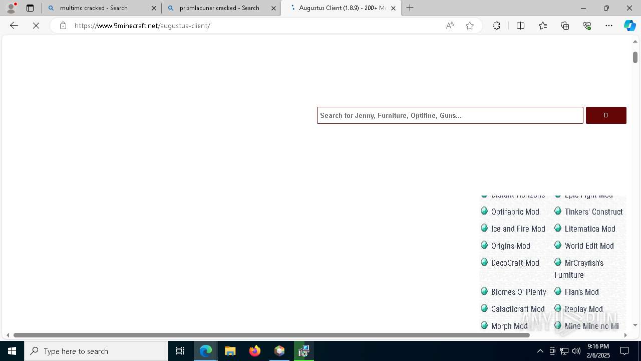
Task: Toggle split screen view icon
Action: 520,26
